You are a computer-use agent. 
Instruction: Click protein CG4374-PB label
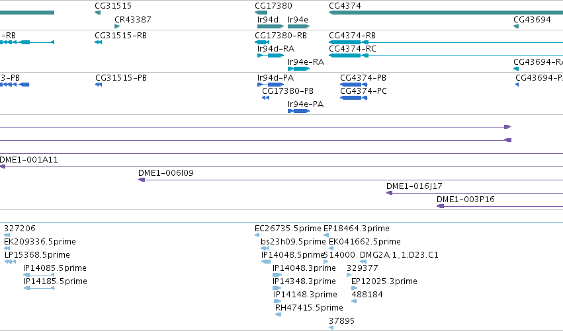pos(363,78)
